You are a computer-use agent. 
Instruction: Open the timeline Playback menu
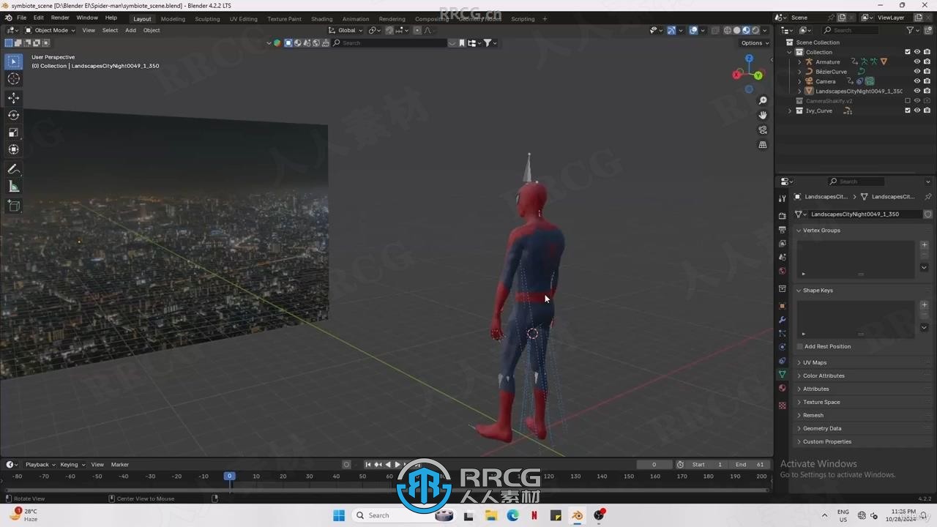[x=40, y=464]
